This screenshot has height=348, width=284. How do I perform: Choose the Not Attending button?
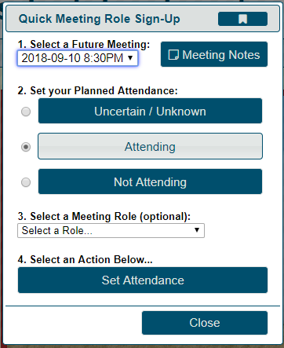coord(150,181)
